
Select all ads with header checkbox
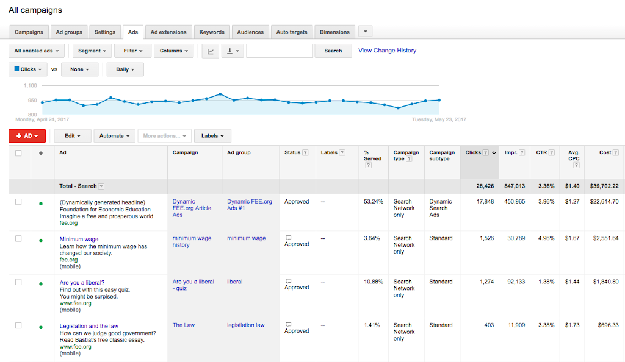[x=18, y=153]
